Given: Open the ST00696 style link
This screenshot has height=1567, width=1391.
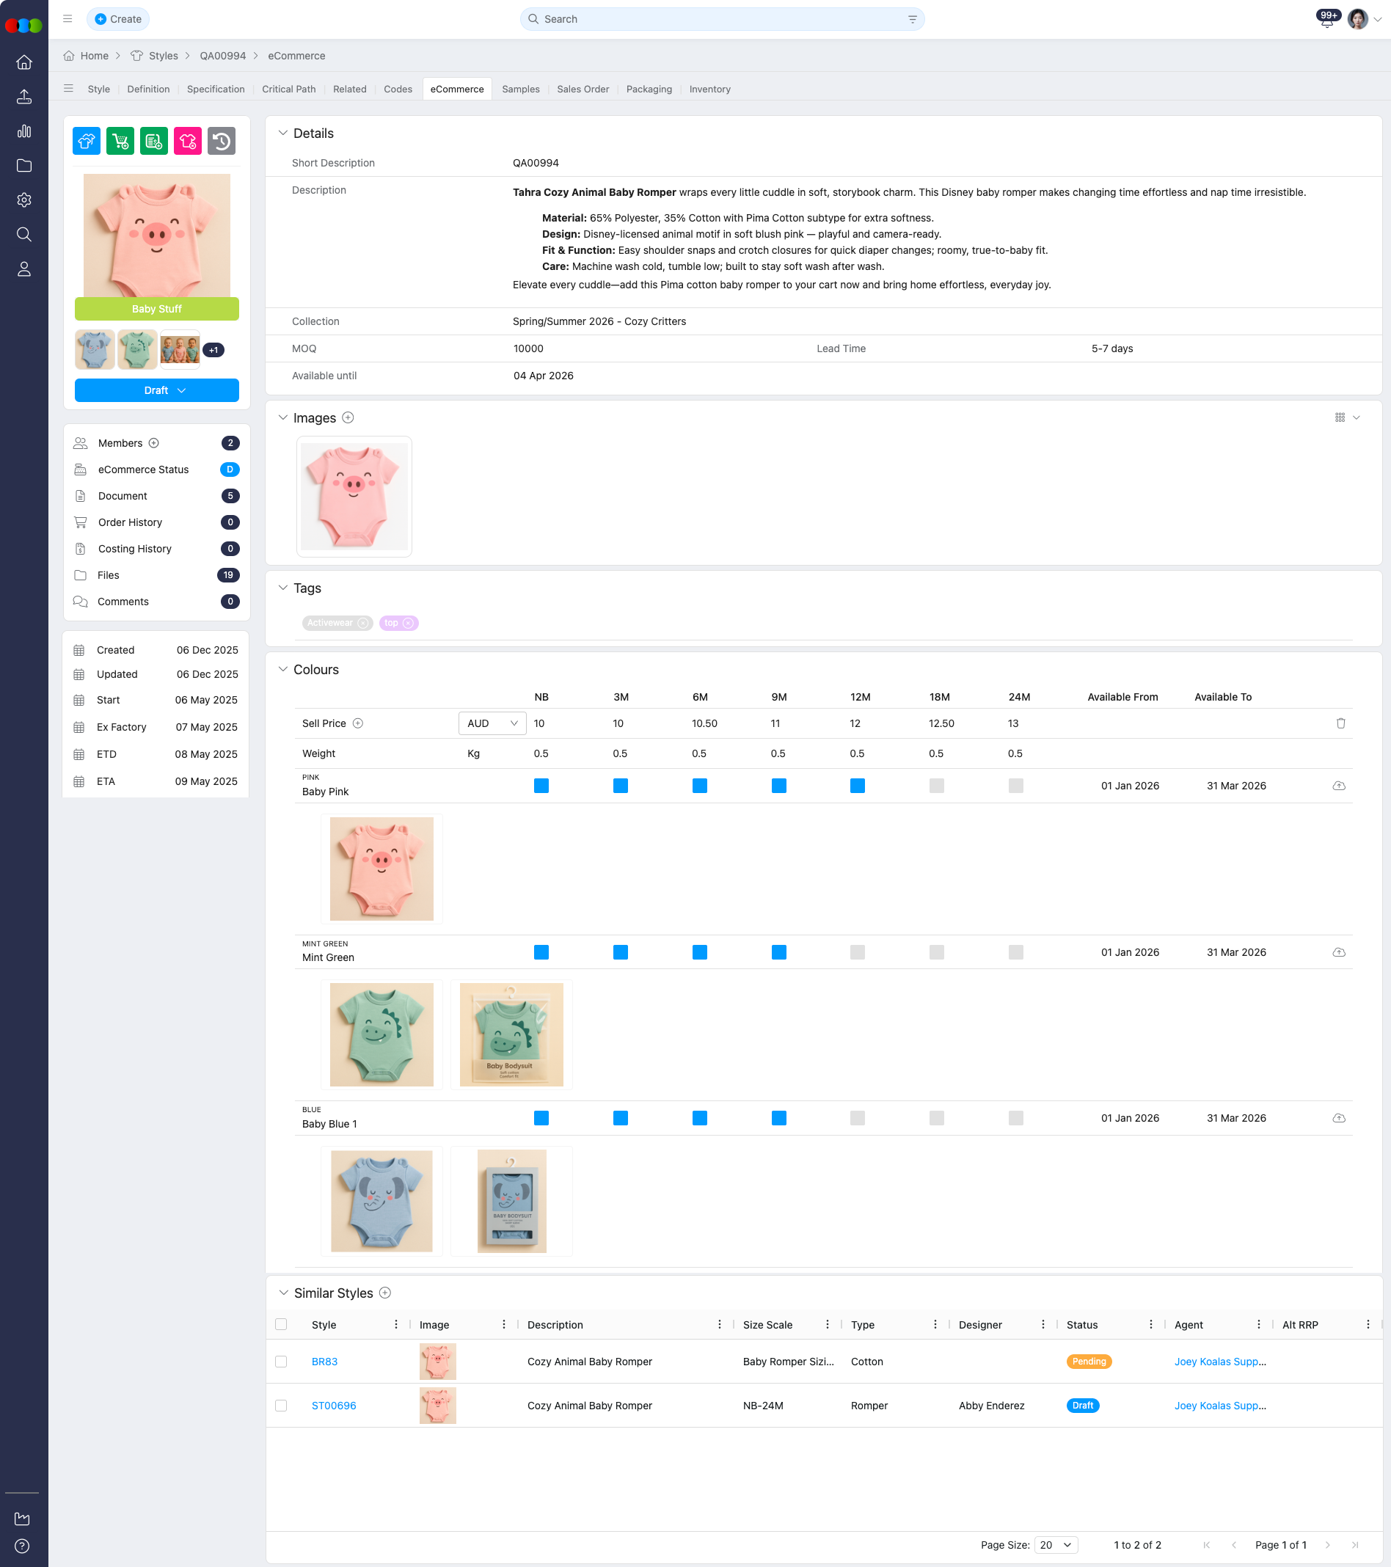Looking at the screenshot, I should 333,1406.
